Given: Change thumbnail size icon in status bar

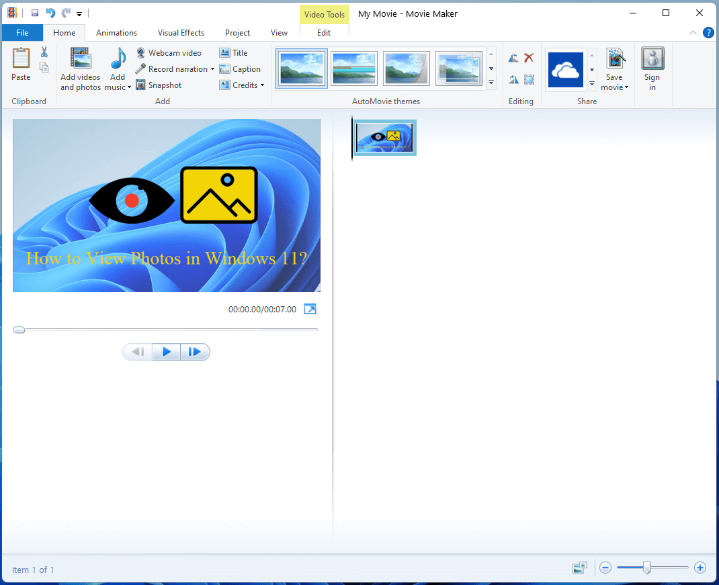Looking at the screenshot, I should [580, 568].
